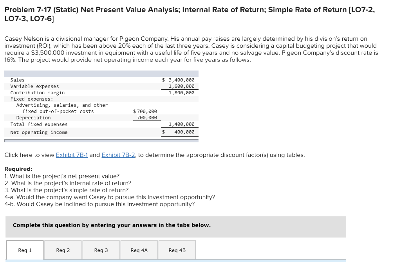This screenshot has width=401, height=270.
Task: Click the Total fixed expenses amount
Action: pos(182,124)
